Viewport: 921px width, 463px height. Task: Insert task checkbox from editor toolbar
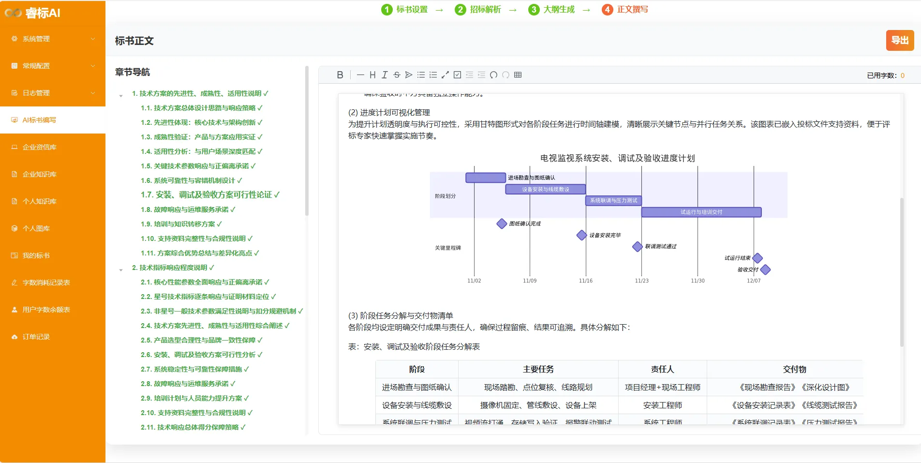(457, 75)
